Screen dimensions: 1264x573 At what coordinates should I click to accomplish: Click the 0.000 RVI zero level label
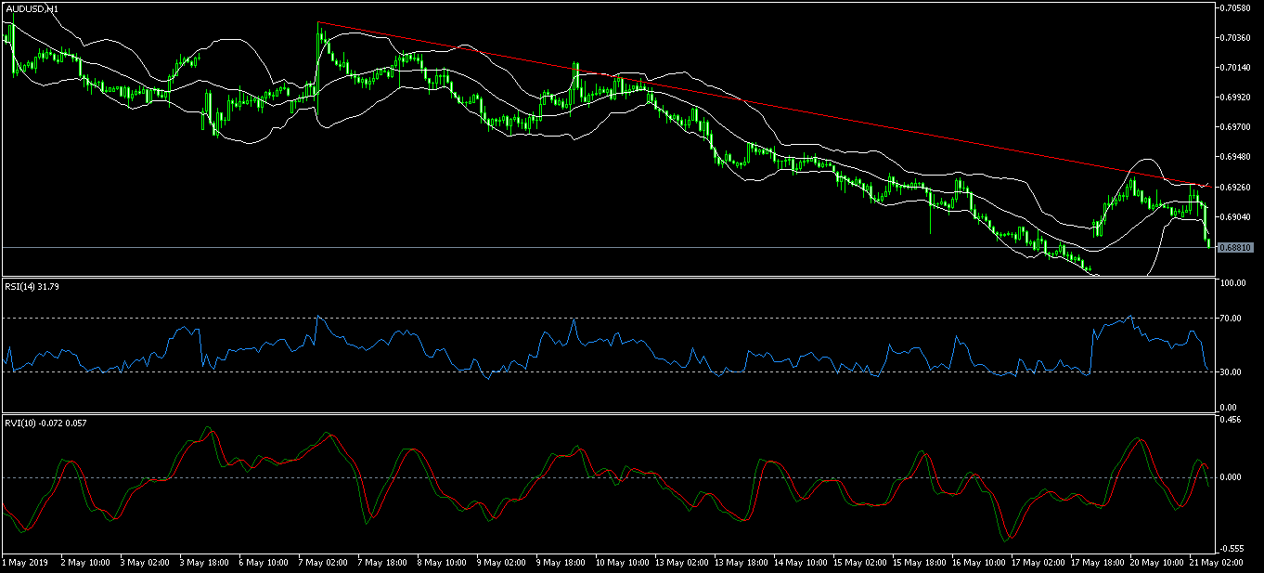pos(1230,477)
